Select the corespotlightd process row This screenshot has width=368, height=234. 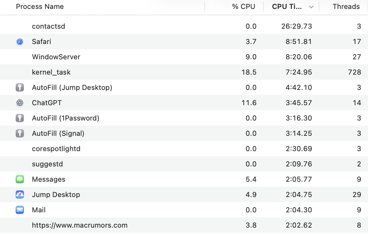[184, 149]
